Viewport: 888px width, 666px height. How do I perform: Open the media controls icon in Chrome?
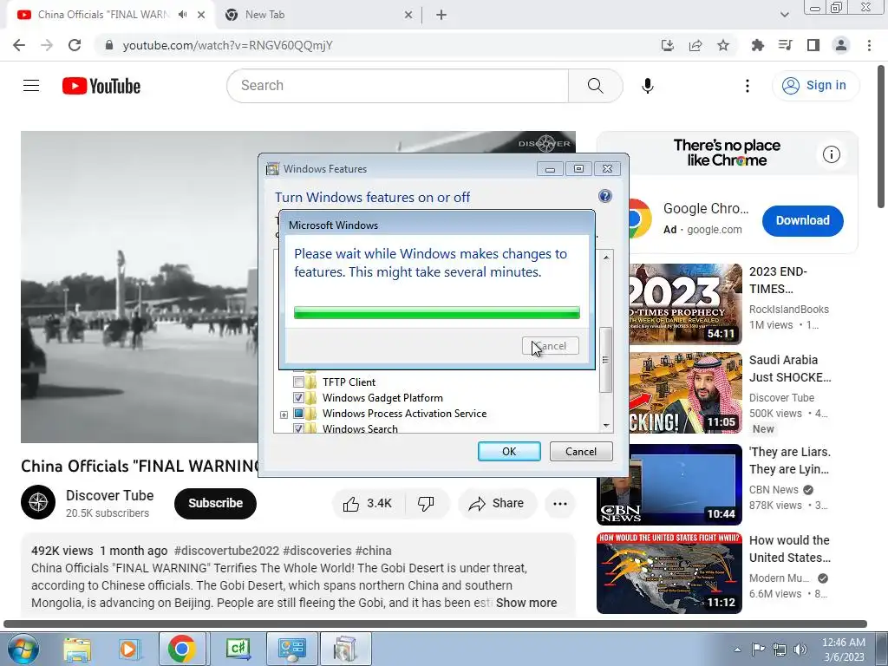785,45
